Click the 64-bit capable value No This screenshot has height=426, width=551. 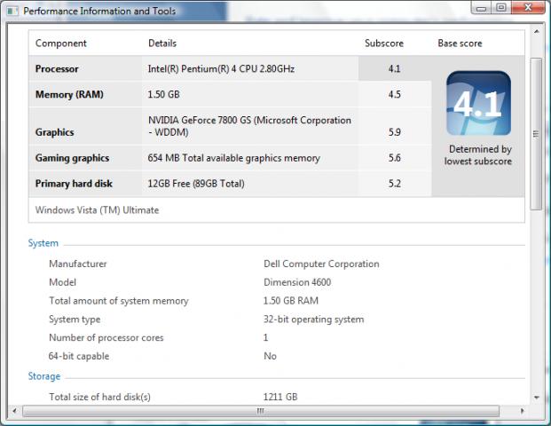coord(271,357)
